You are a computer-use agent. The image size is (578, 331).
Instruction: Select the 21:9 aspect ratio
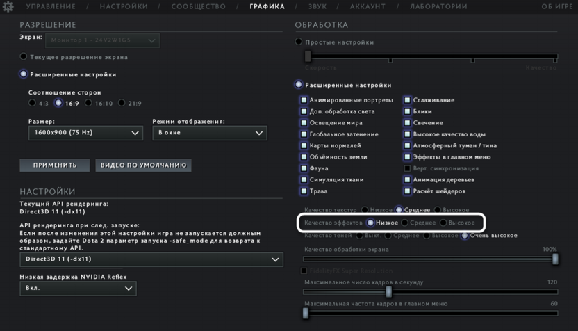[x=122, y=103]
